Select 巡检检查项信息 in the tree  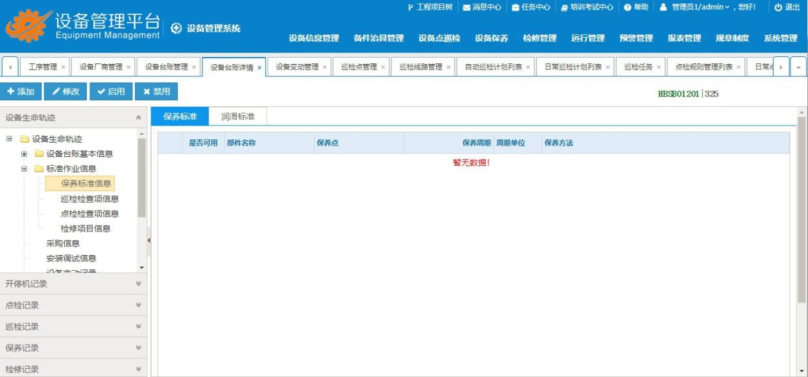point(89,199)
